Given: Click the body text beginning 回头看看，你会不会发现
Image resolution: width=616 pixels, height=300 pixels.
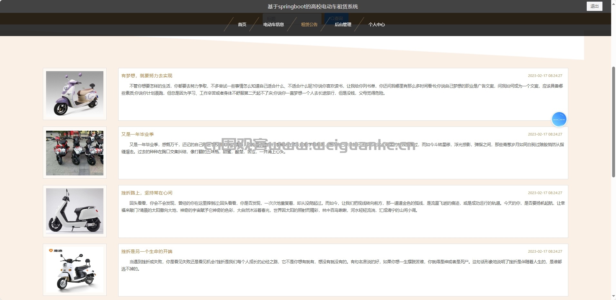Looking at the screenshot, I should 343,207.
